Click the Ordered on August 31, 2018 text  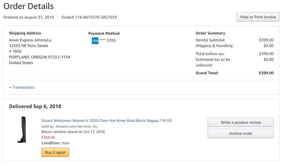(x=29, y=17)
